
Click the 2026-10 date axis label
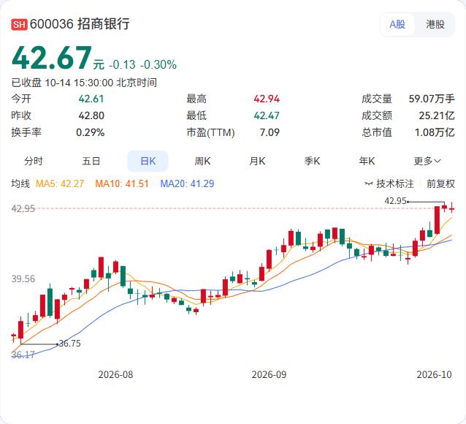(434, 374)
